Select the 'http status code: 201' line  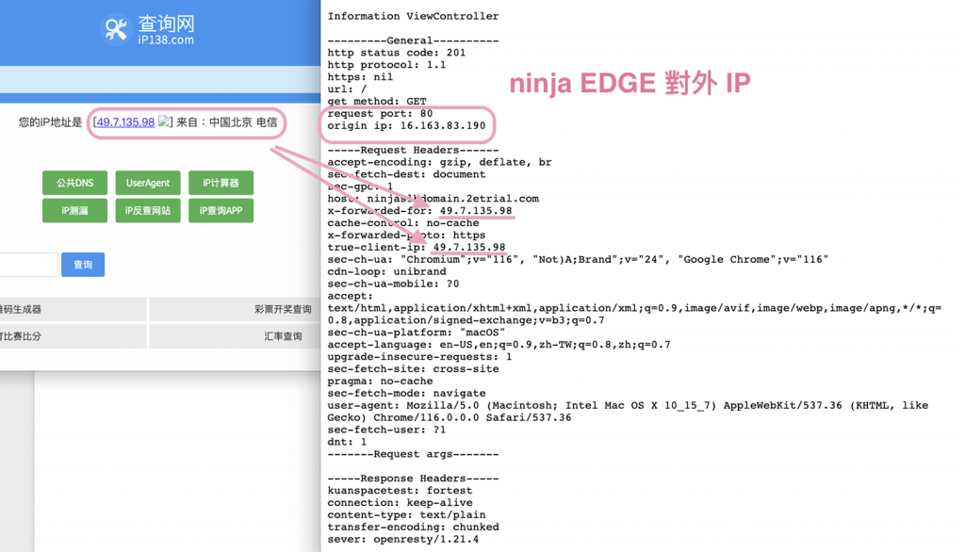(x=397, y=53)
